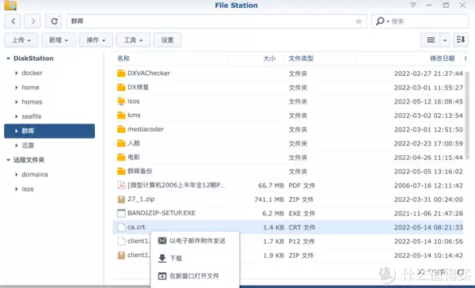The width and height of the screenshot is (475, 288).
Task: Collapse the DiskStation tree node
Action: (x=8, y=59)
